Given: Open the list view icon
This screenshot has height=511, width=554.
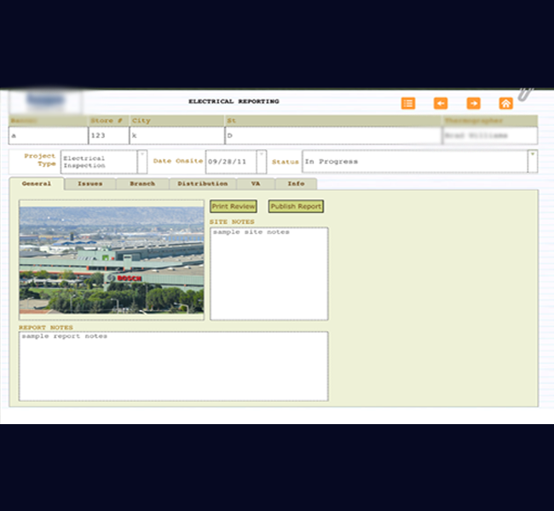Looking at the screenshot, I should coord(408,103).
